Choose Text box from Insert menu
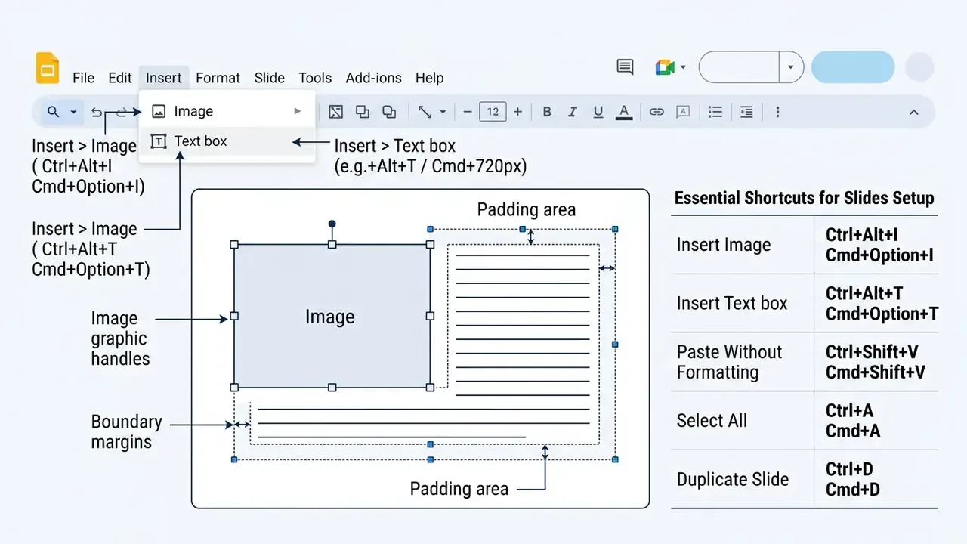Screen dimensions: 967x544 click(x=227, y=141)
